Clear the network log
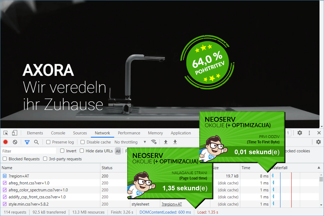 tap(15, 142)
